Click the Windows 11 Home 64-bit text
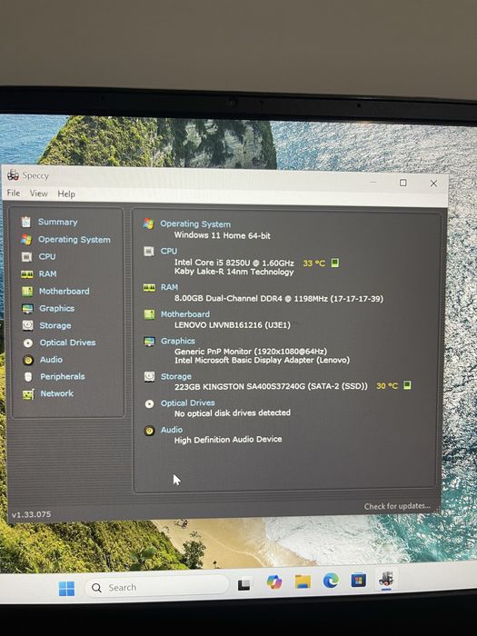Screen dimensions: 477x636 tap(223, 235)
